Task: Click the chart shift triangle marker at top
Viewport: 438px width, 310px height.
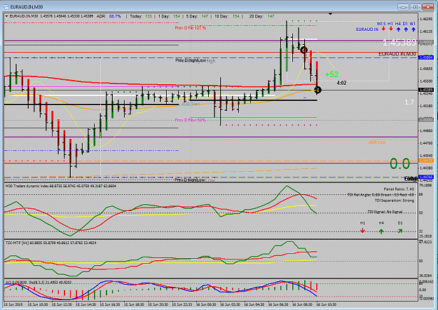Action: point(331,14)
